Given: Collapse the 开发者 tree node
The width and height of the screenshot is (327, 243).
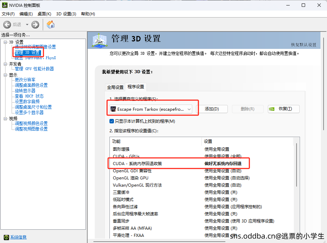Looking at the screenshot, I should coord(5,64).
